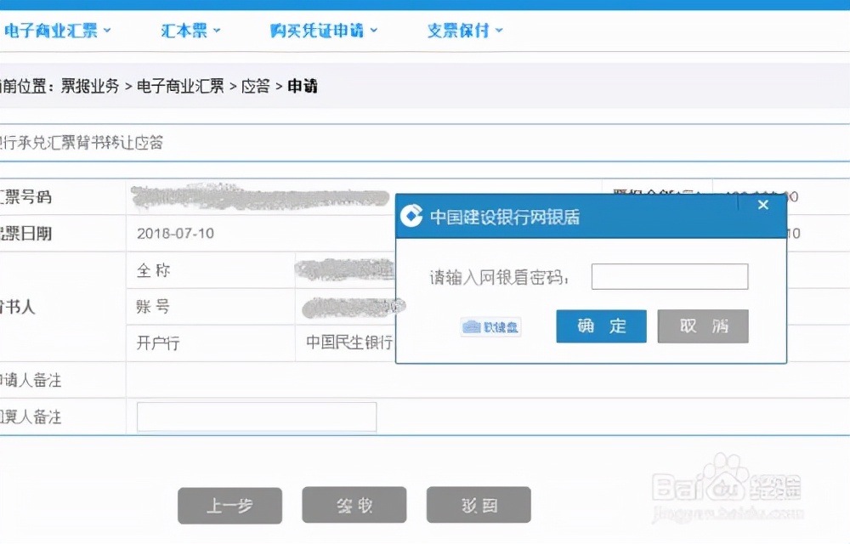Expand the 支票保付 dropdown
Viewport: 850px width, 544px height.
tap(459, 28)
